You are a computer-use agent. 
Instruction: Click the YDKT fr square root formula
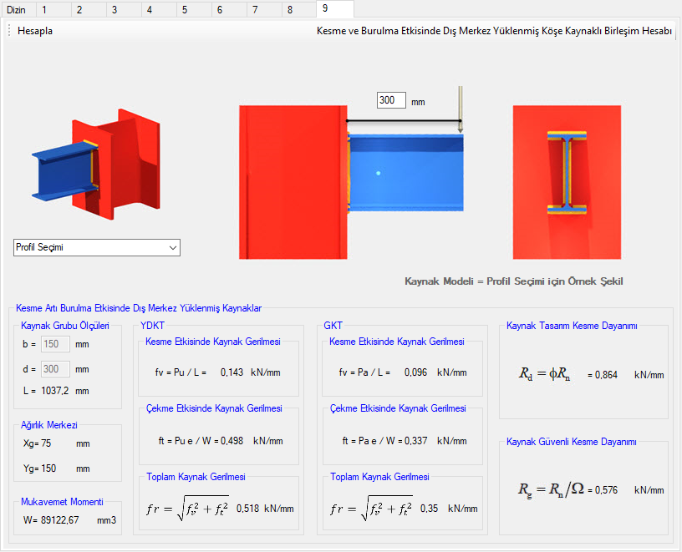pyautogui.click(x=188, y=508)
